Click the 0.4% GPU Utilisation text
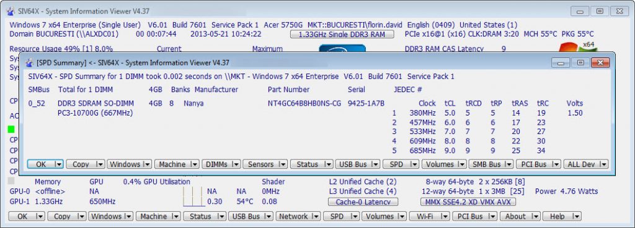The width and height of the screenshot is (635, 228). [x=157, y=182]
